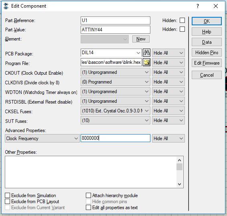227x216 pixels.
Task: Enable Exclude from Simulation
Action: [8, 195]
